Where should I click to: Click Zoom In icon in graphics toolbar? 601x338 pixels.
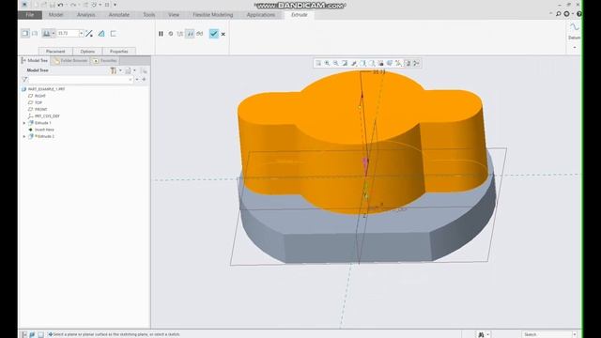[328, 63]
